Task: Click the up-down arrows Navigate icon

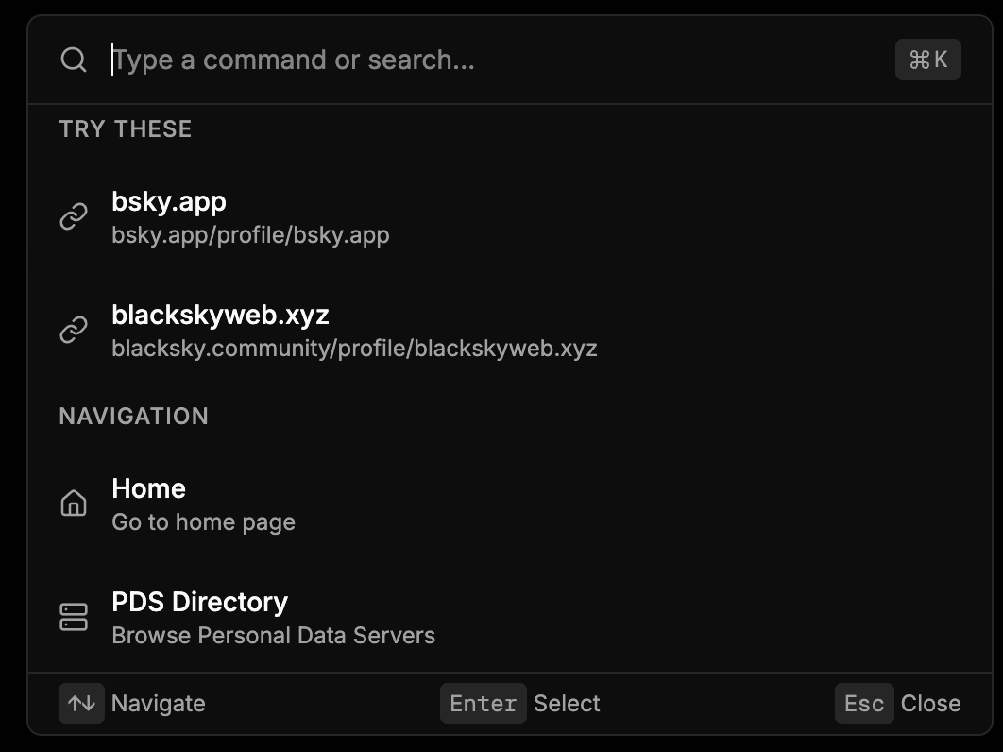Action: [x=81, y=704]
